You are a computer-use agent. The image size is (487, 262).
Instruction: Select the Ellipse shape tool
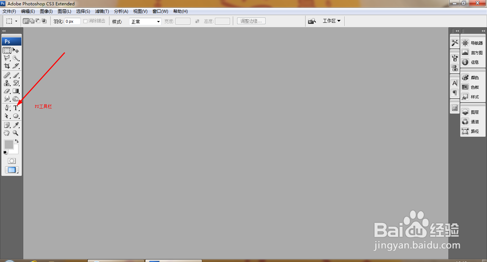click(x=16, y=116)
